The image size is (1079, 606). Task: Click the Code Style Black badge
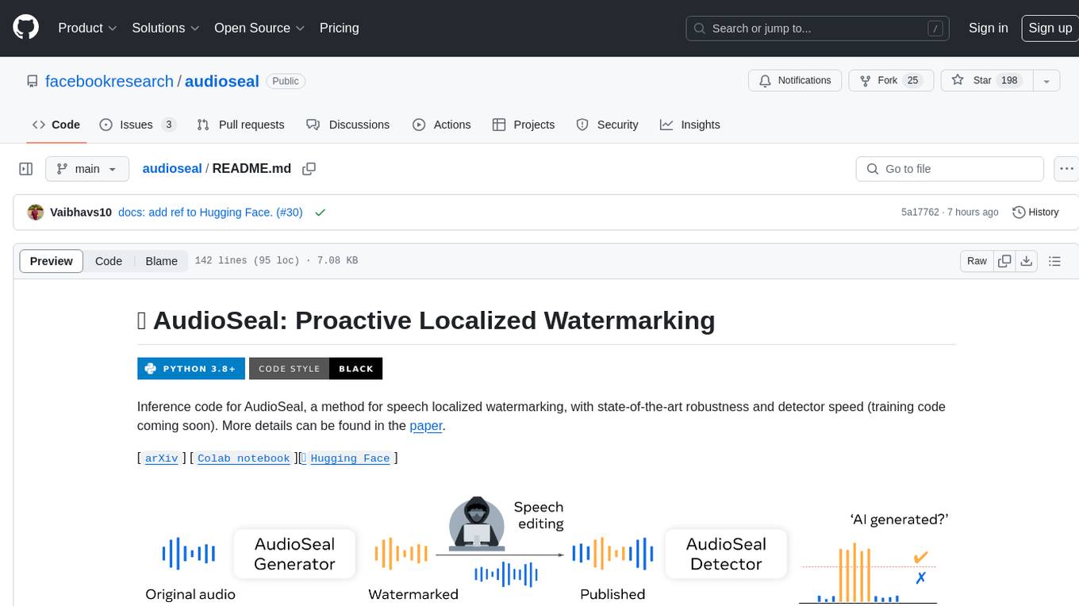(x=316, y=368)
